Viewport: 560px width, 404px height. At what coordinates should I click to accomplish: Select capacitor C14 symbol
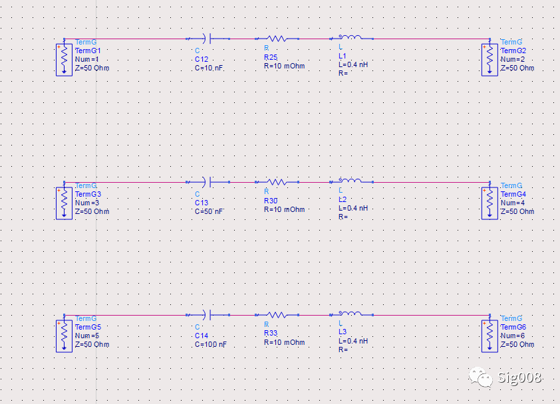211,315
